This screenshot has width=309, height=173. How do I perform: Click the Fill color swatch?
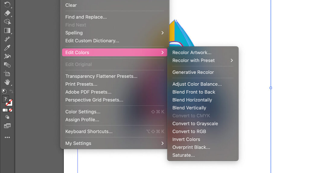coord(5,99)
